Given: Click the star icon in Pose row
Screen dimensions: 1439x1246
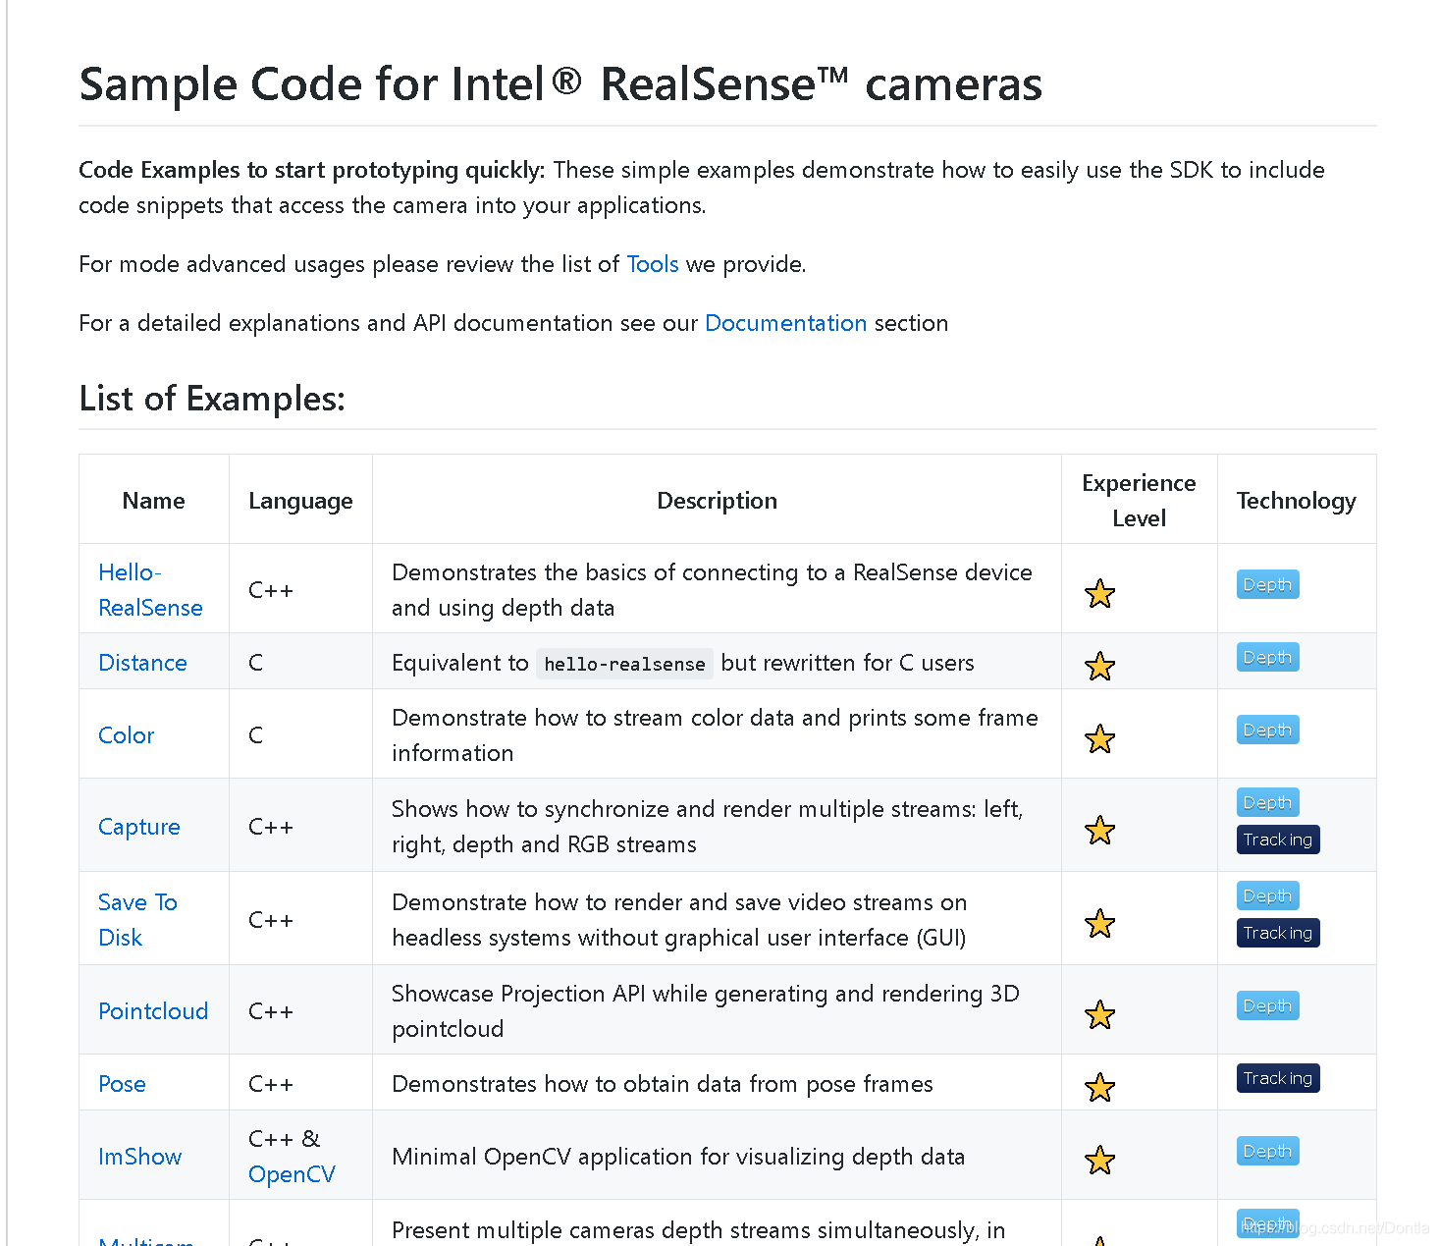Looking at the screenshot, I should pyautogui.click(x=1099, y=1087).
